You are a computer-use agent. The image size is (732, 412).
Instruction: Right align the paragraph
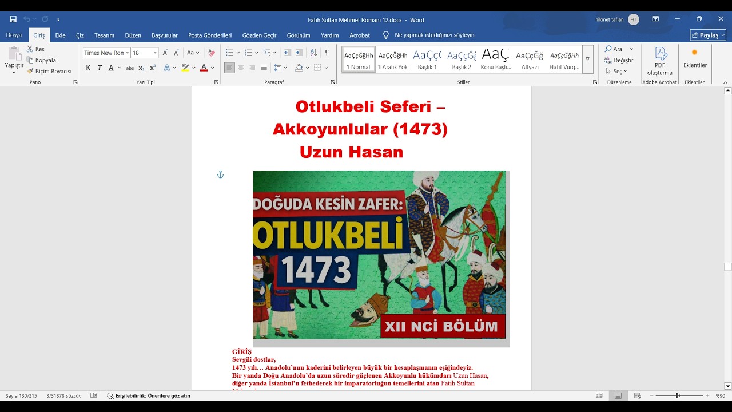(x=252, y=68)
